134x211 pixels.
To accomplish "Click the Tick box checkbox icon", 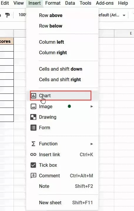I will click(33, 165).
